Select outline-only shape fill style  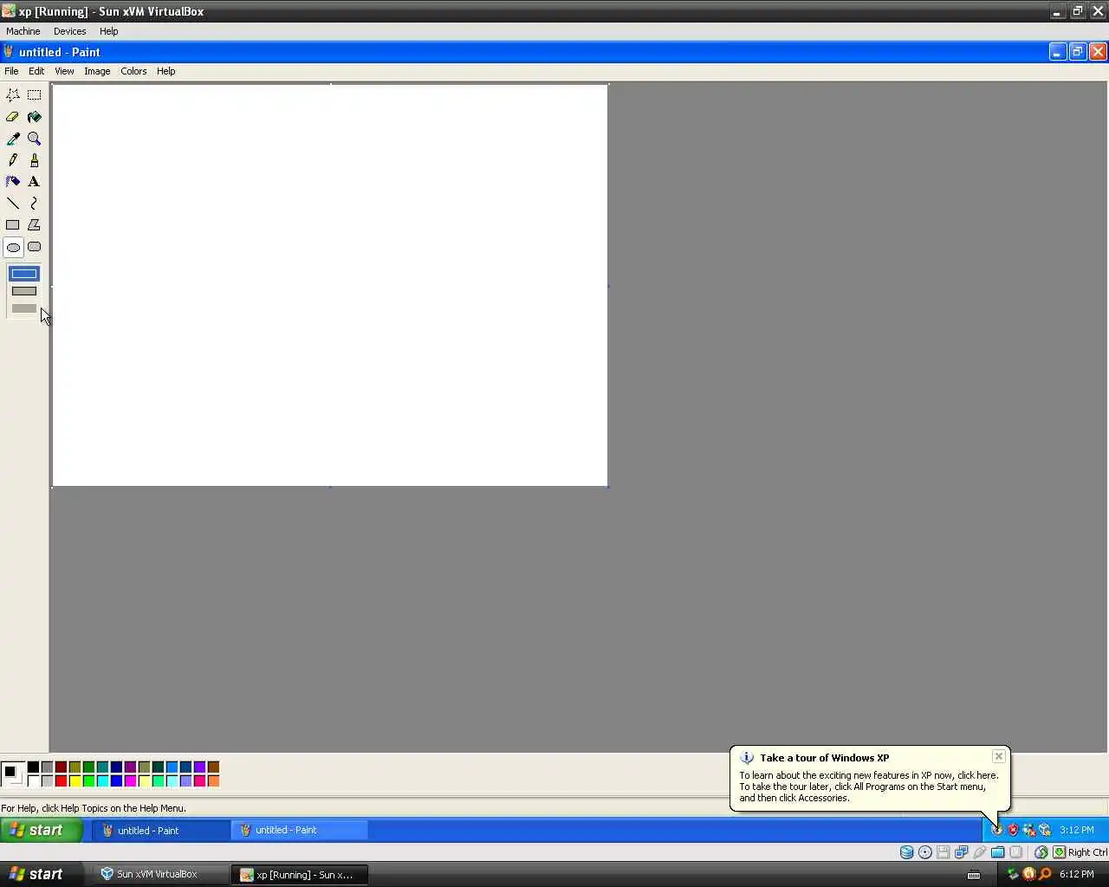coord(24,274)
